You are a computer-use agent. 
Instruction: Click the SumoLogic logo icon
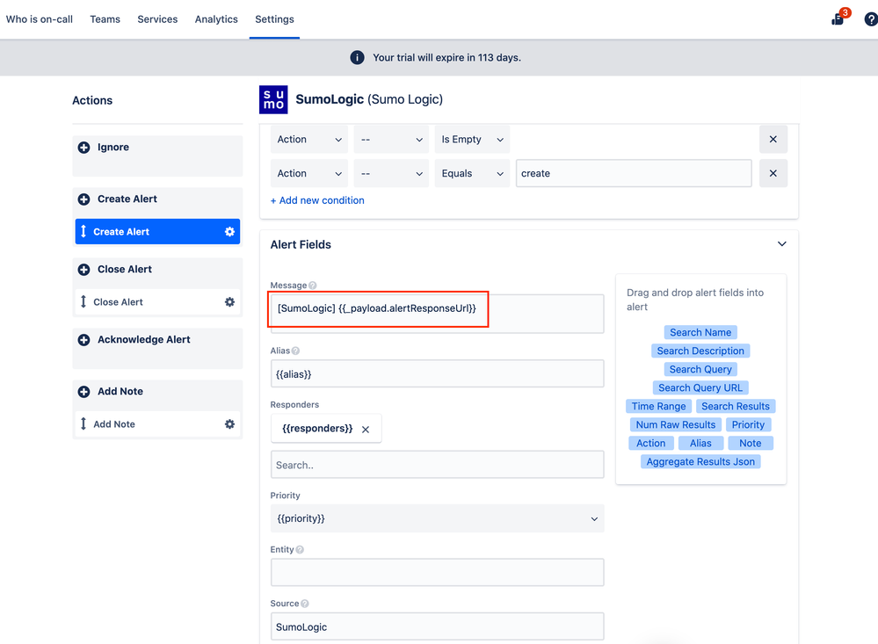point(273,99)
